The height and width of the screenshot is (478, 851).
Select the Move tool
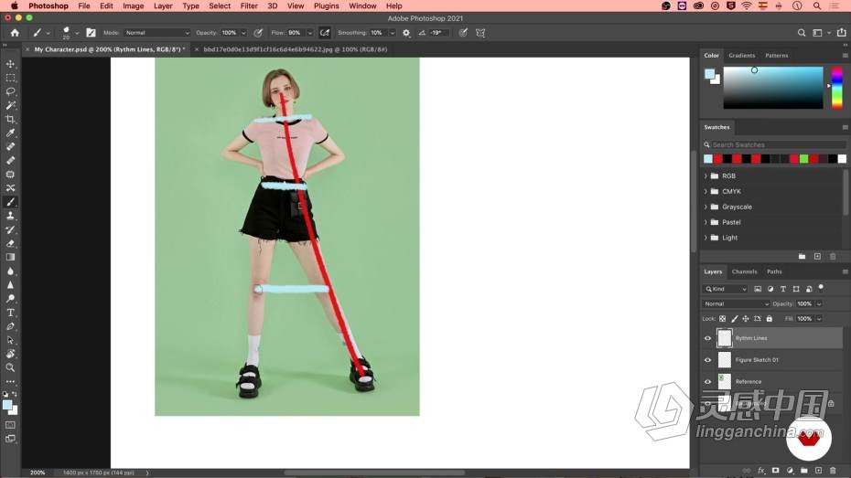tap(10, 64)
